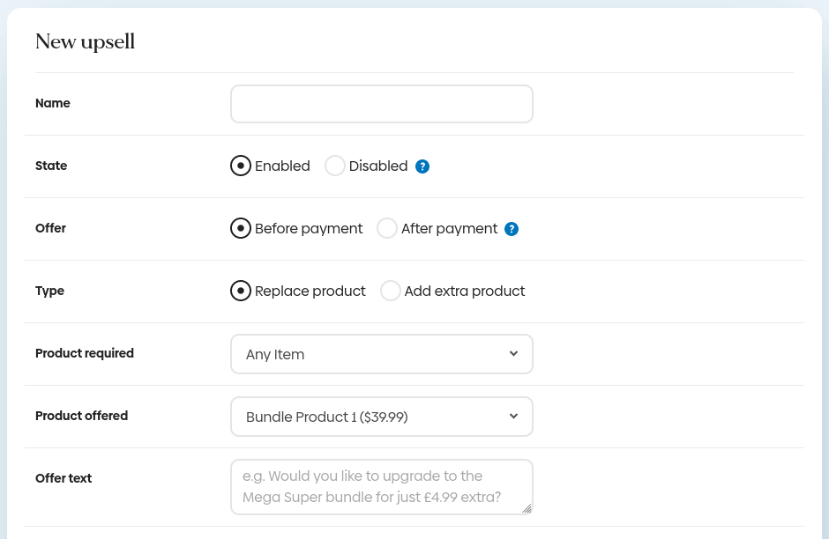
Task: Click the Offer text label
Action: [x=63, y=478]
